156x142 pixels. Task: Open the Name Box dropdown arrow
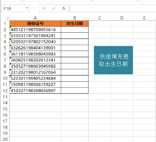[27, 8]
